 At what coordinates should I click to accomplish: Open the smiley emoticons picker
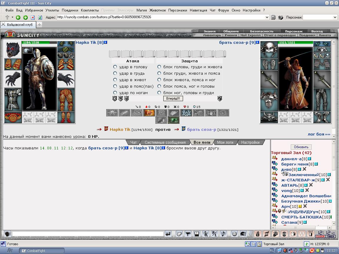pyautogui.click(x=234, y=234)
